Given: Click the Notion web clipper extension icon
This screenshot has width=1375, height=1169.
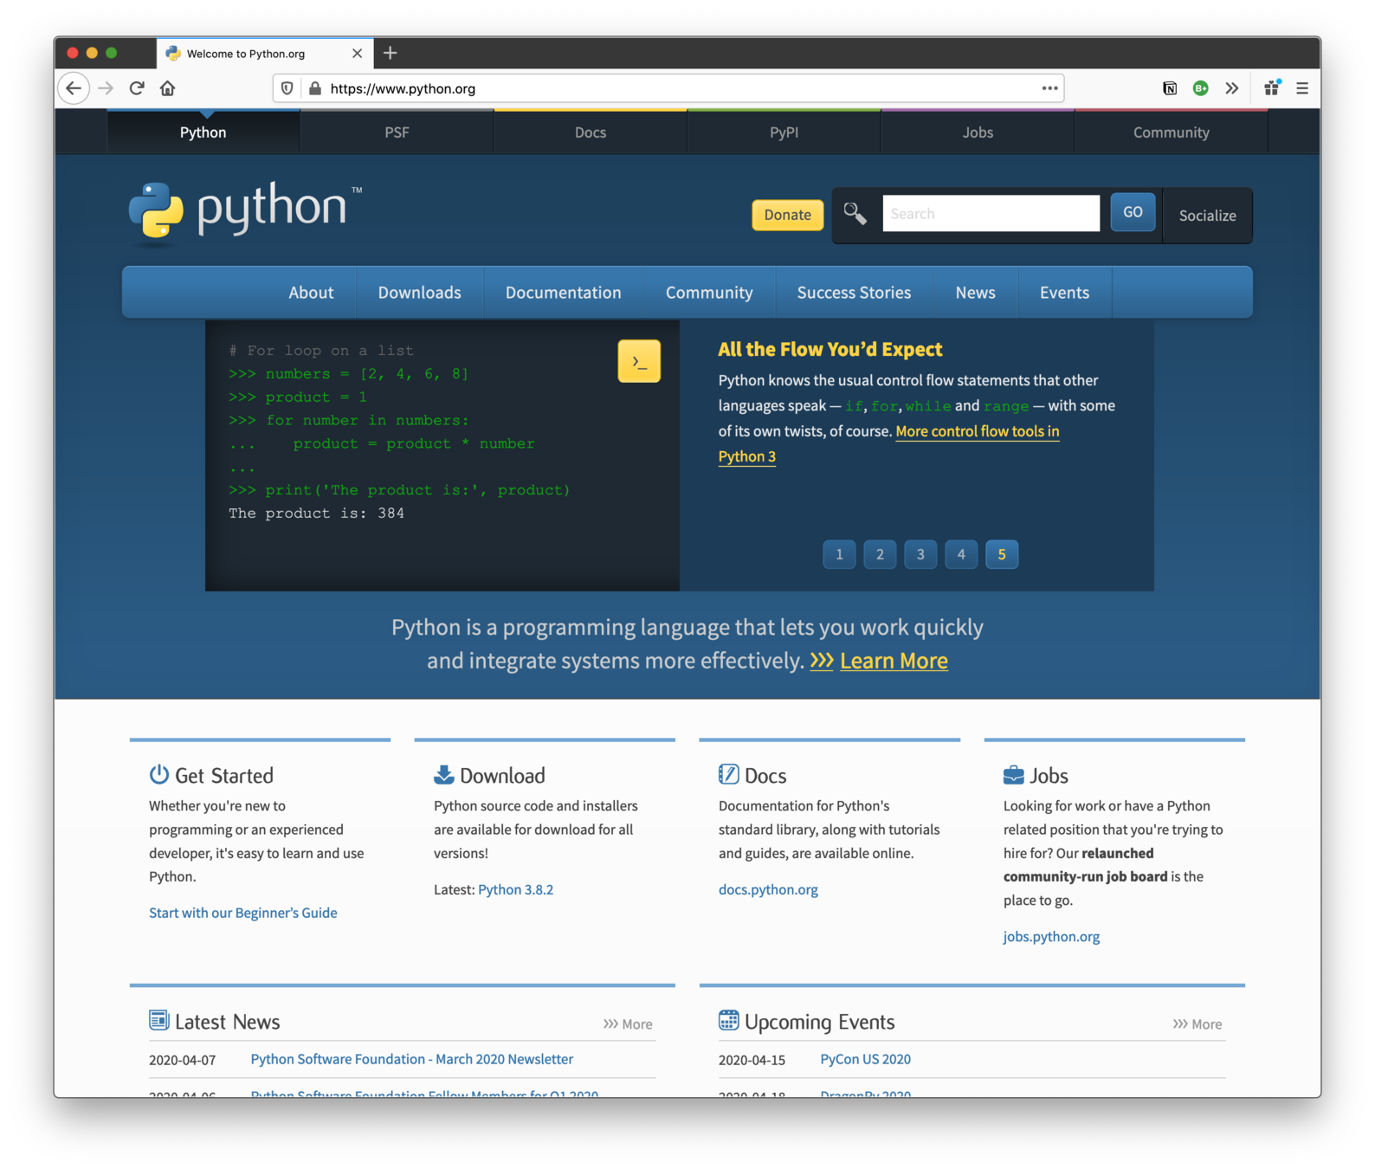Looking at the screenshot, I should tap(1170, 88).
